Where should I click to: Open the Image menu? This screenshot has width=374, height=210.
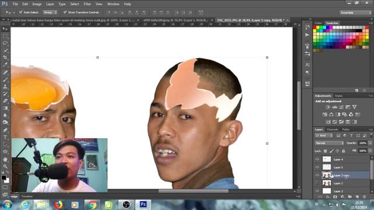point(37,4)
